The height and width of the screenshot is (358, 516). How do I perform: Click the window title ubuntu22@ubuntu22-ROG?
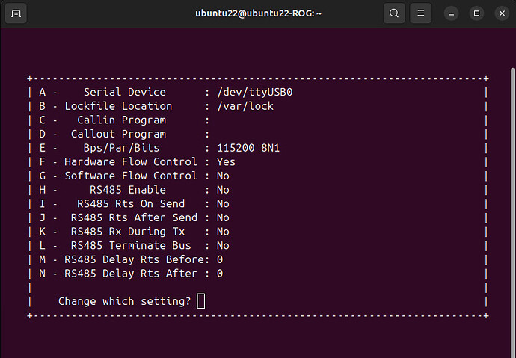point(258,13)
